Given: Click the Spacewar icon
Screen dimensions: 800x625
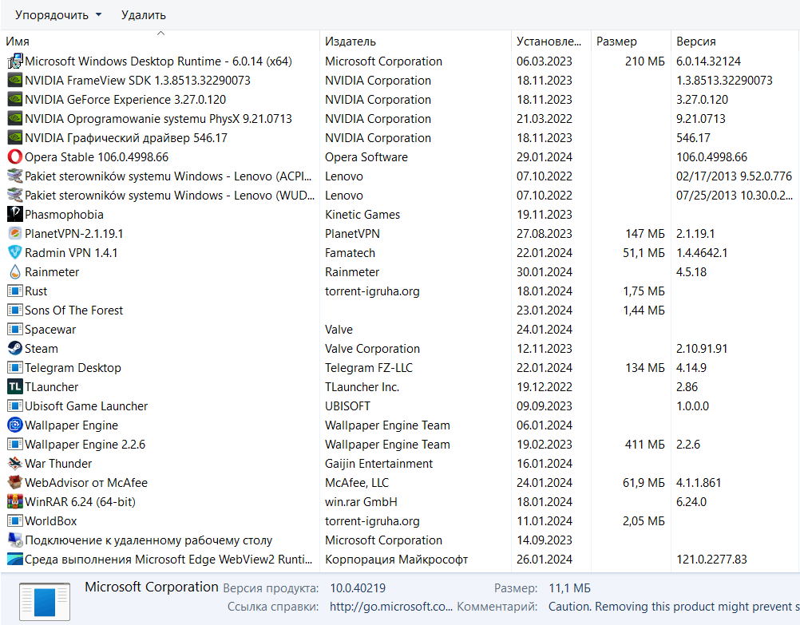Looking at the screenshot, I should tap(15, 329).
